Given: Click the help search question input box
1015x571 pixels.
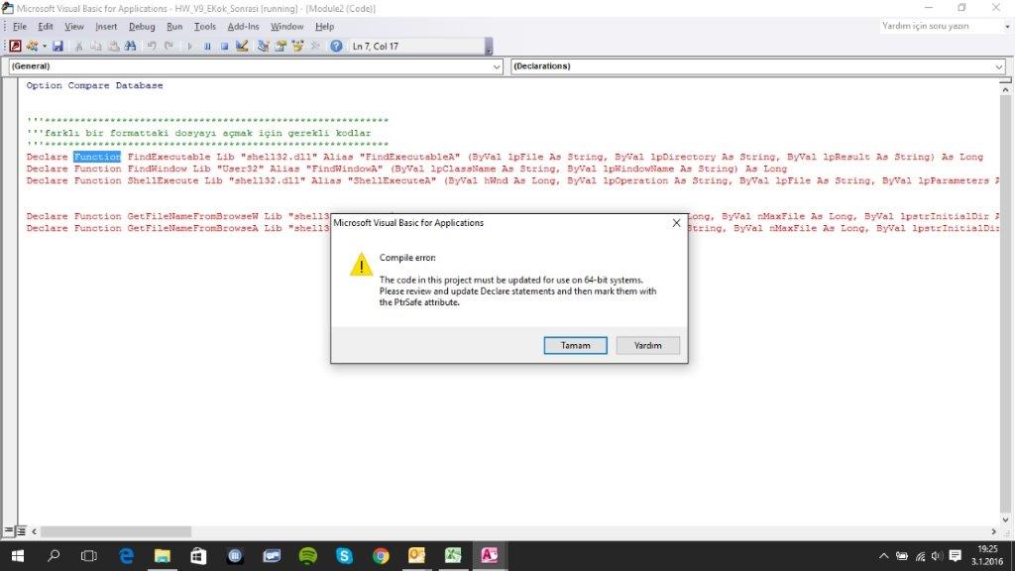Looking at the screenshot, I should point(936,27).
